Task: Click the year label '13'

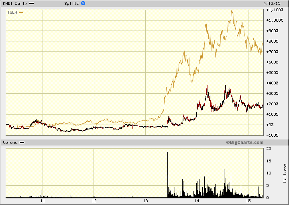Action: (145, 201)
